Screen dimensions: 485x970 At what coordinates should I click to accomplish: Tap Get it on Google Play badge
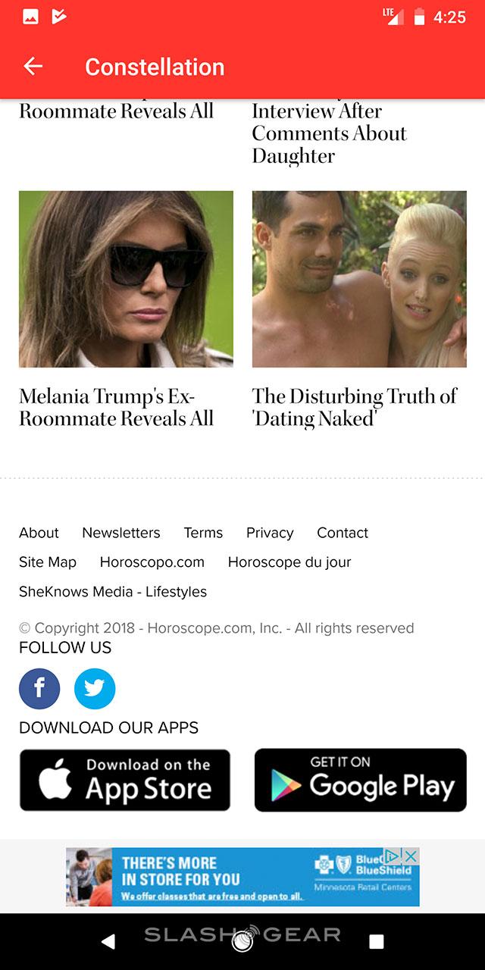tap(361, 780)
